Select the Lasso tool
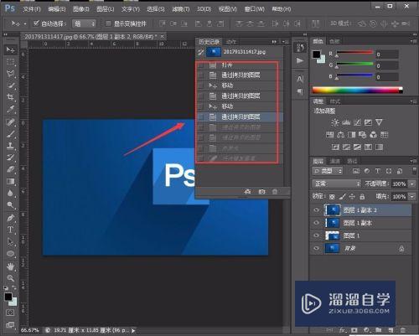Viewport: 419px width, 336px height. point(10,74)
